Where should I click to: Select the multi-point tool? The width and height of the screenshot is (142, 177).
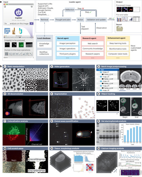(x=27, y=54)
